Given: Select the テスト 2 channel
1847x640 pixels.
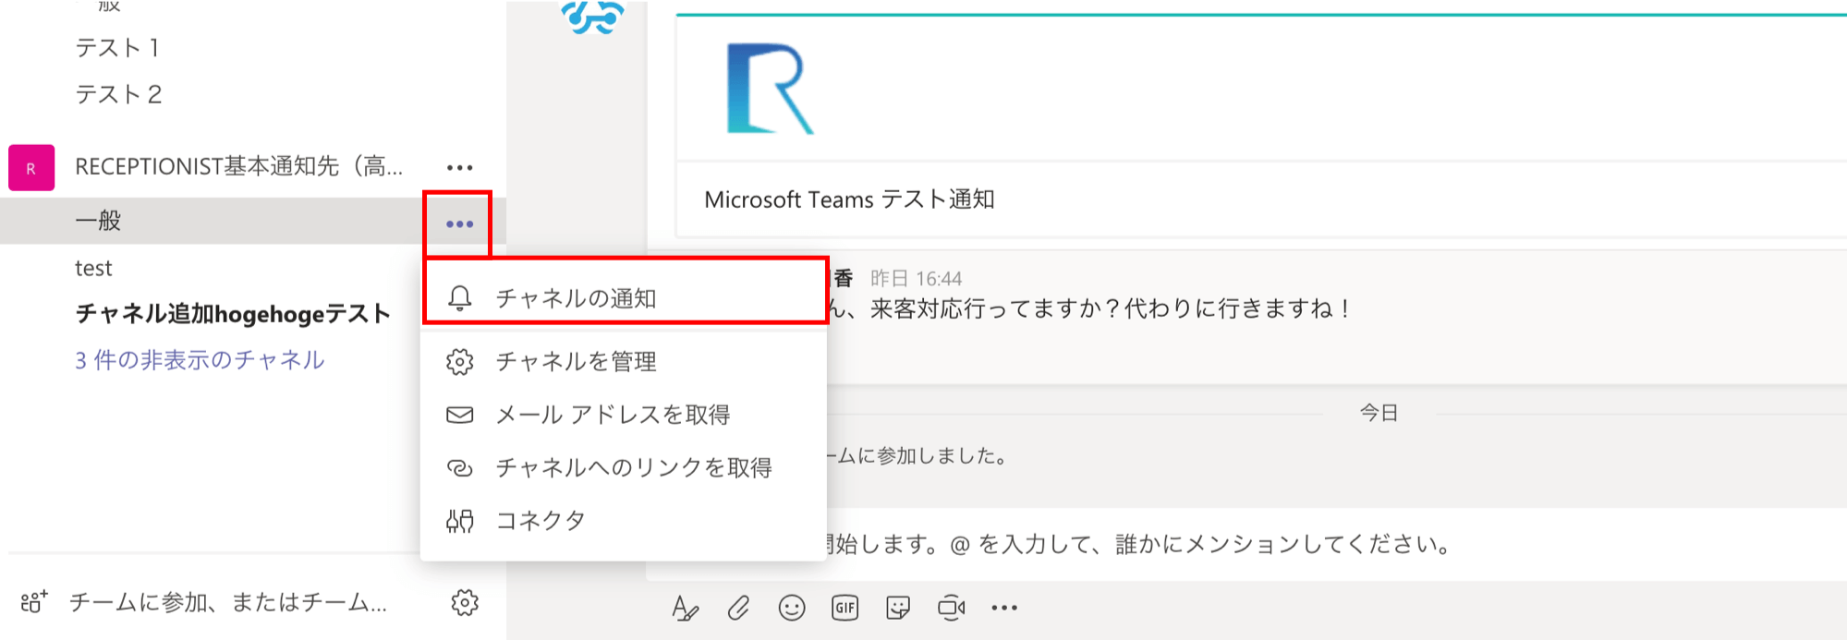Looking at the screenshot, I should coord(118,94).
